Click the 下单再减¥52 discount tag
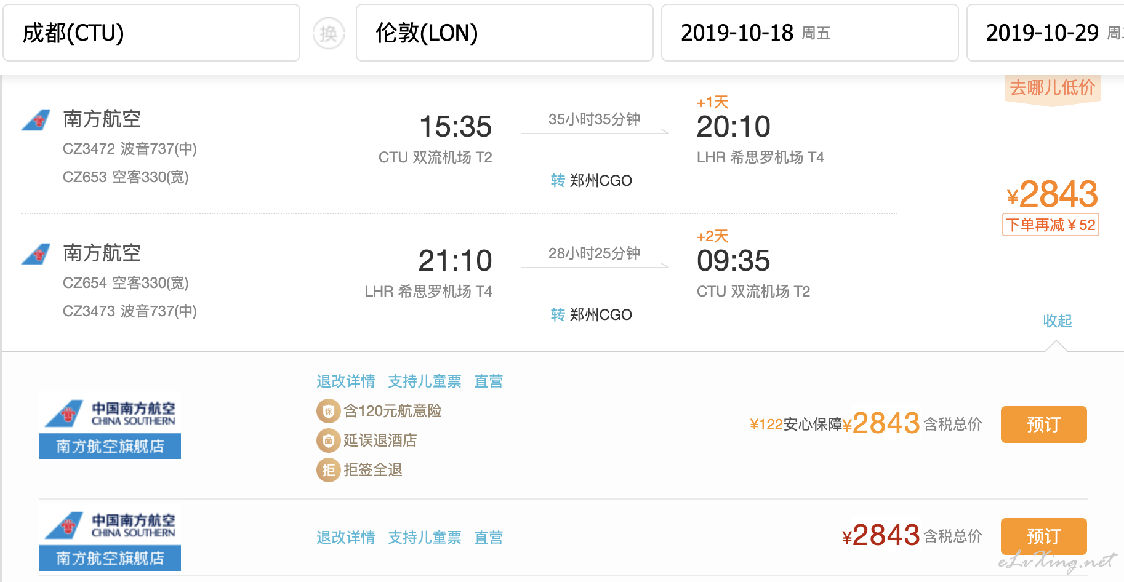 click(x=1051, y=225)
